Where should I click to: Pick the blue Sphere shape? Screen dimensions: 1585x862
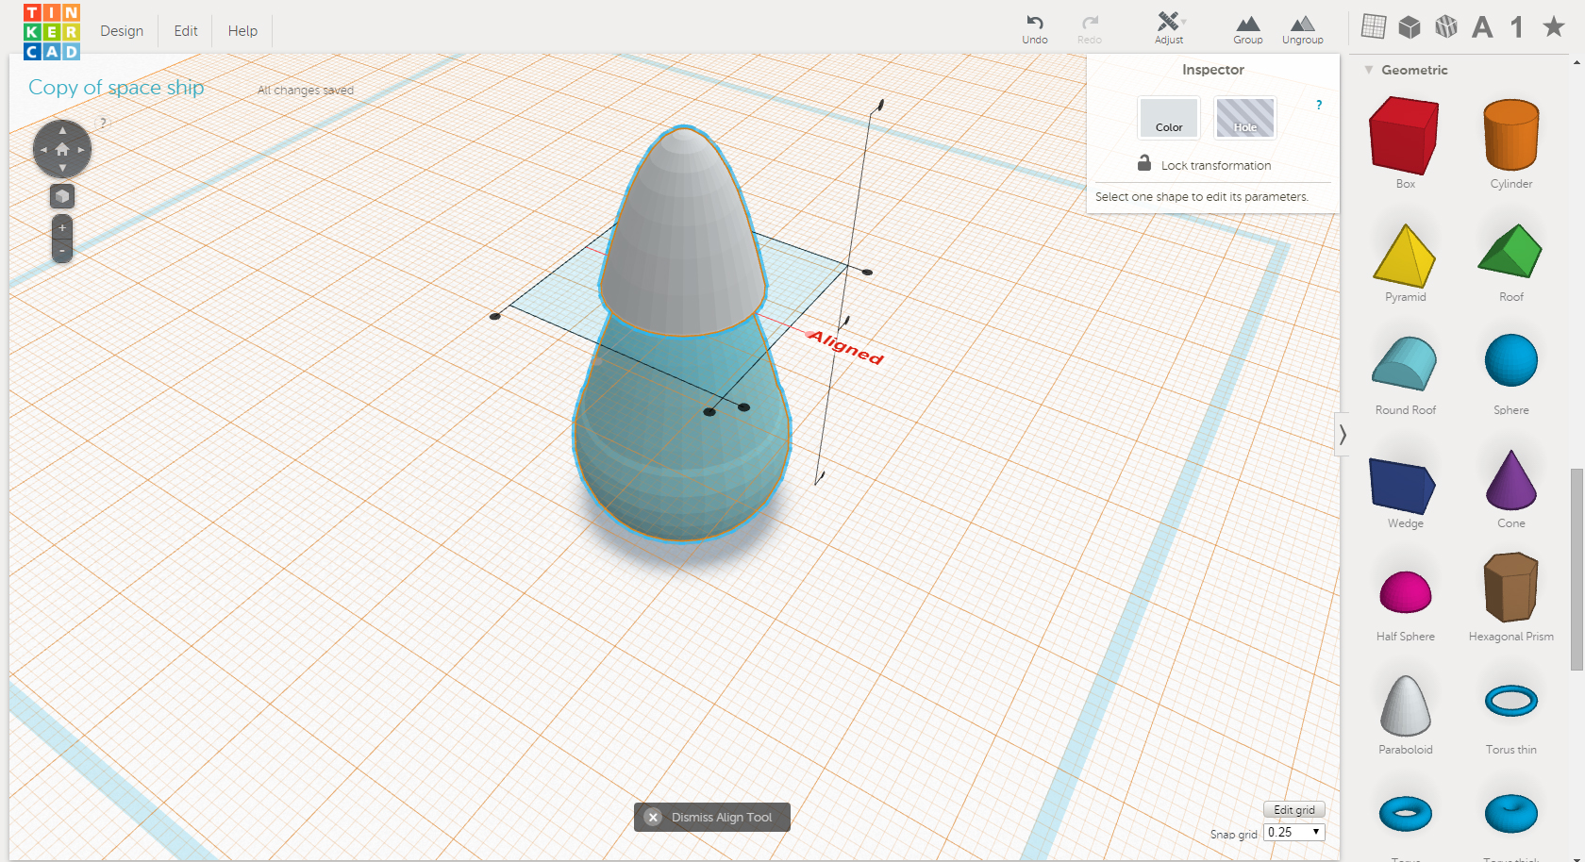click(1511, 360)
